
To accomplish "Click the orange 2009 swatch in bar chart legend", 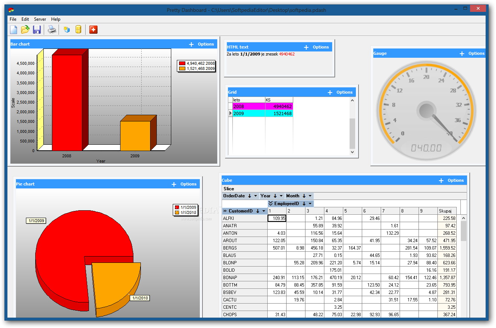I will click(182, 68).
